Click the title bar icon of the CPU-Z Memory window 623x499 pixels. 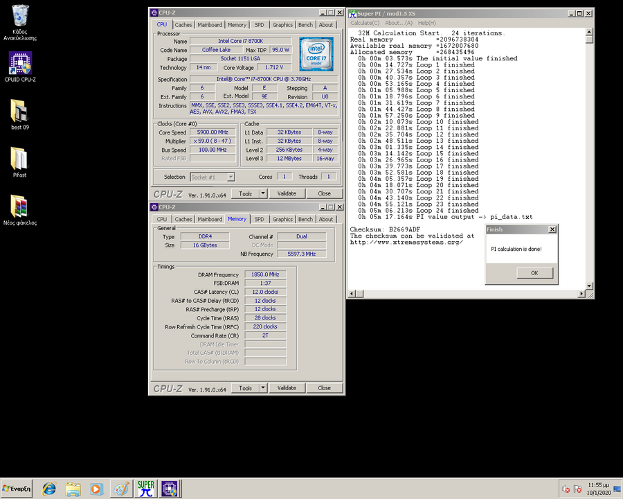point(154,207)
